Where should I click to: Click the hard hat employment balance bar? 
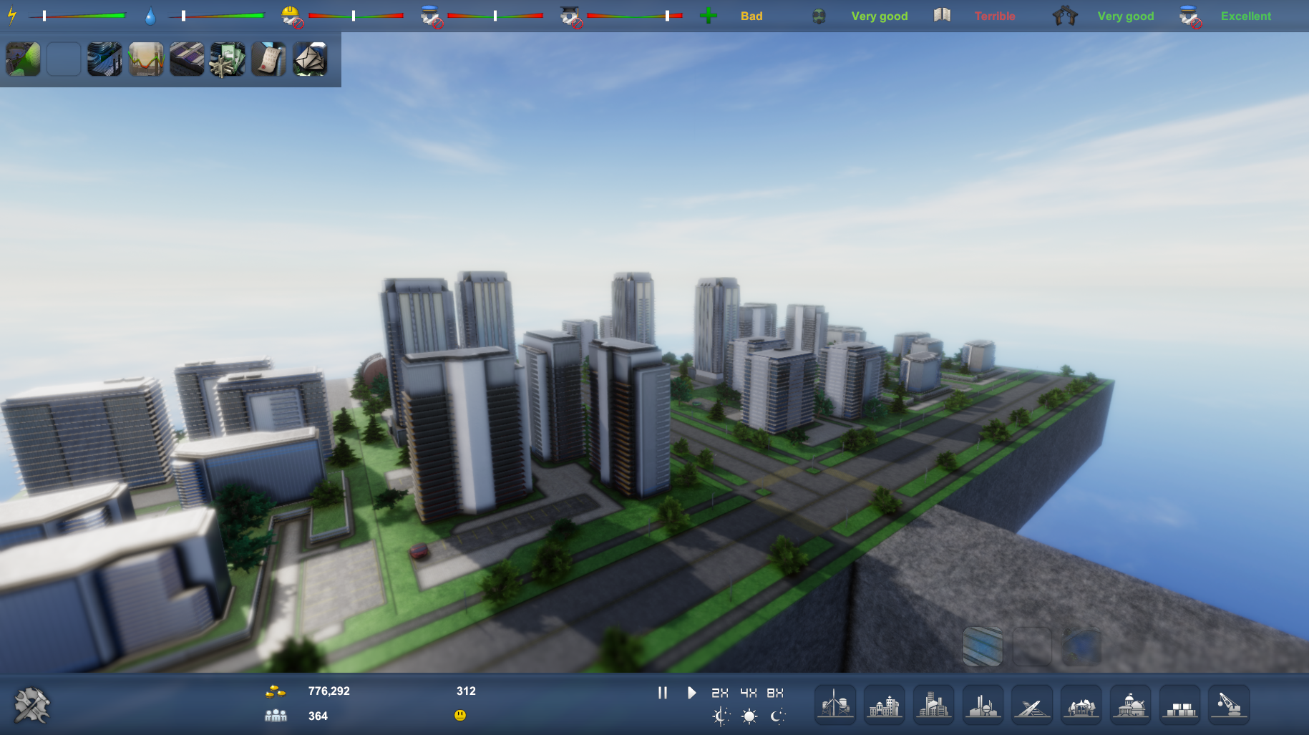356,16
